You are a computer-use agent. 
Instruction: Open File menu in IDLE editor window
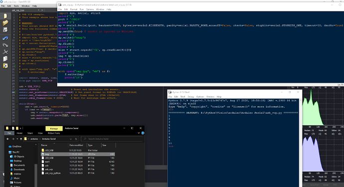[60, 9]
